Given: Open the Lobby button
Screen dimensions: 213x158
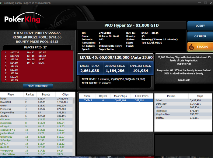Looking at the screenshot, I should point(200,25).
